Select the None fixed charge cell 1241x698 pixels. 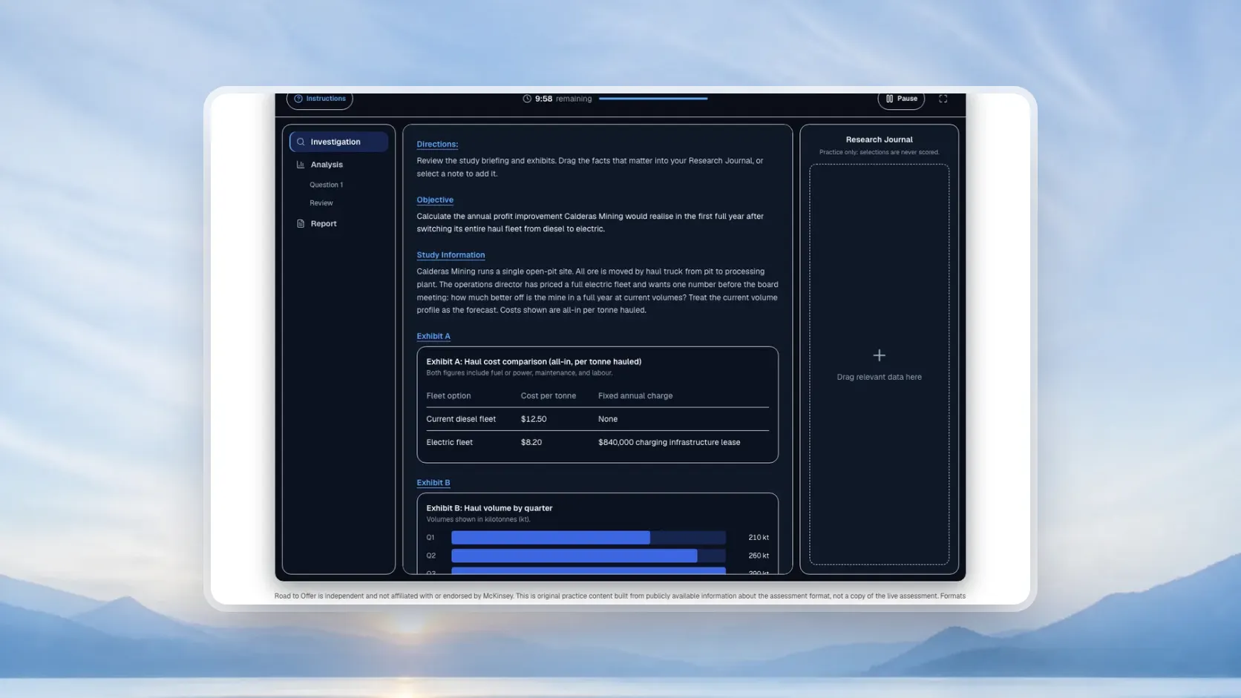click(x=608, y=419)
